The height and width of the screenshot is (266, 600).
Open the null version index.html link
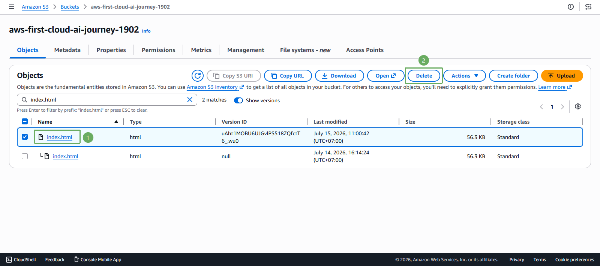[66, 156]
